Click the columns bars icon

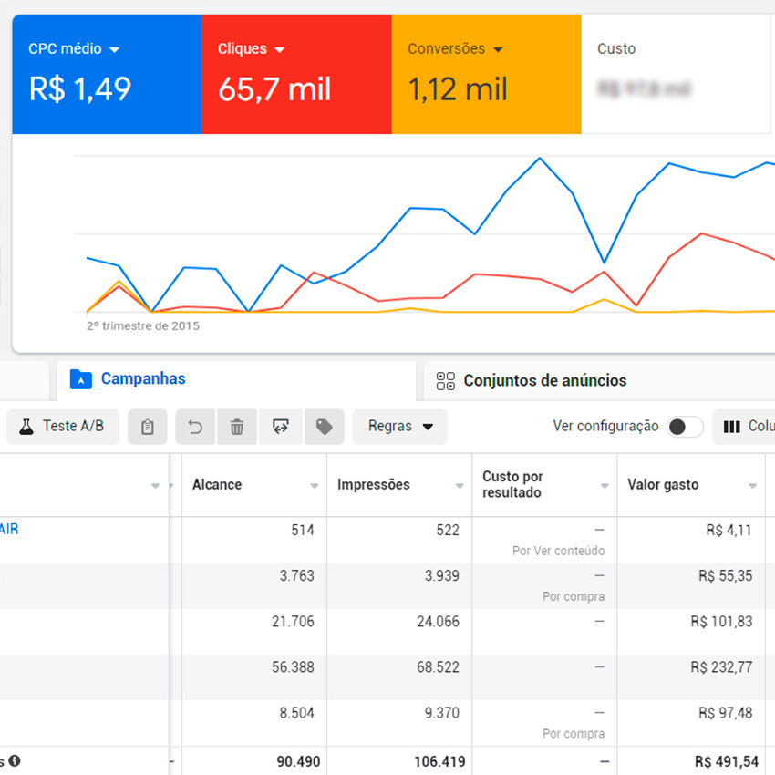point(731,427)
